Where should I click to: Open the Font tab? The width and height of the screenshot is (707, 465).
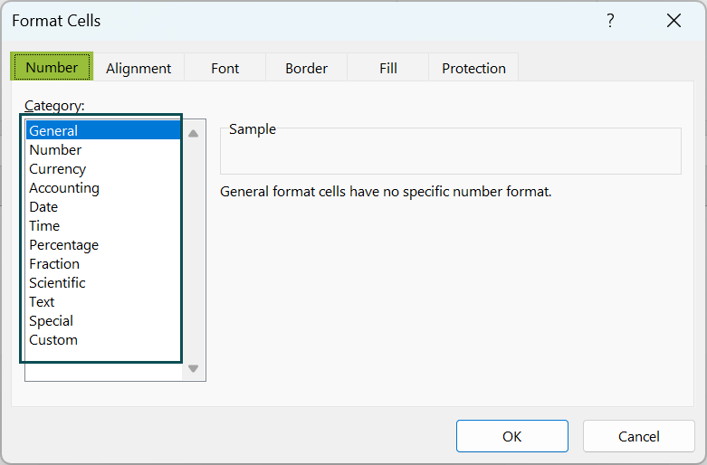225,68
